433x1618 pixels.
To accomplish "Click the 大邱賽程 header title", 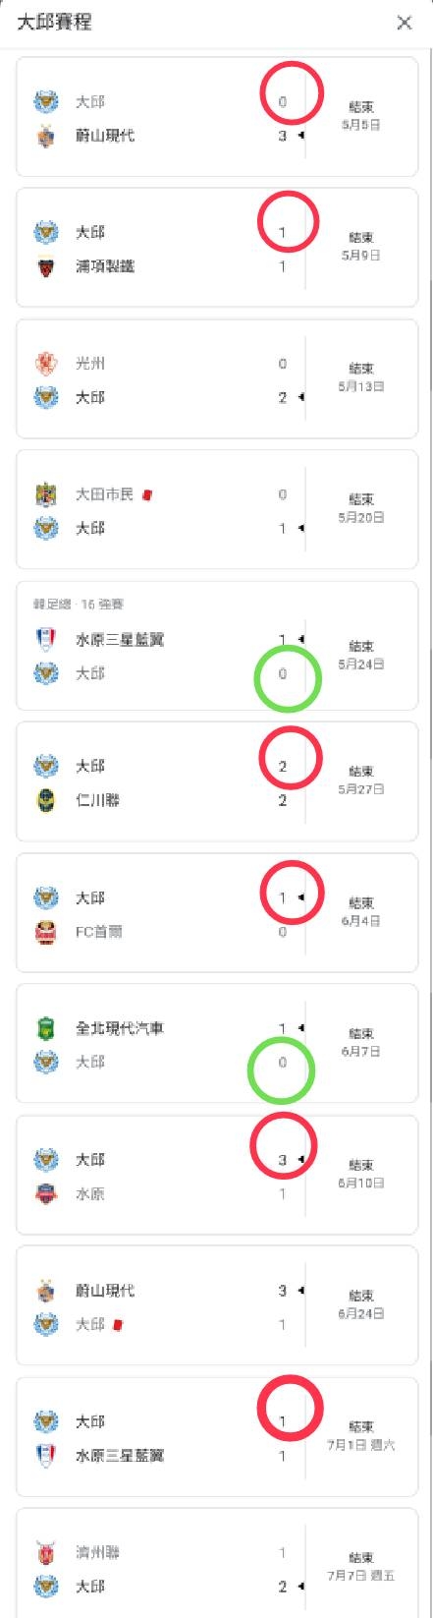I will tap(55, 22).
